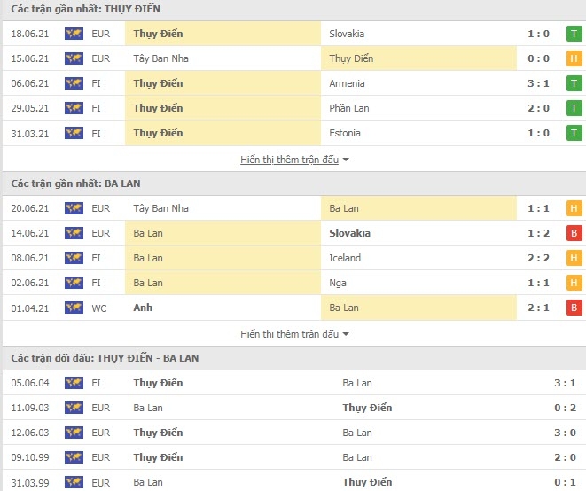The height and width of the screenshot is (491, 586).
Task: Click the Slovakia team name in the 14.06.21 row
Action: click(x=349, y=233)
